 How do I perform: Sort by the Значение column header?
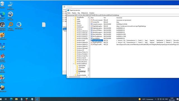coord(119,18)
